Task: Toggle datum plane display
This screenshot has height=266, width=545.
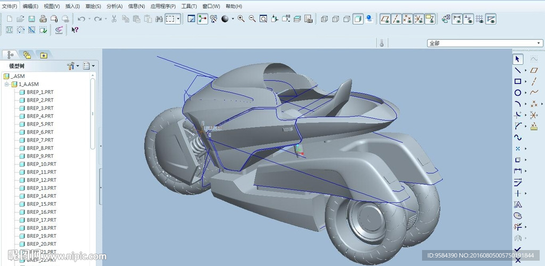Action: tap(385, 19)
